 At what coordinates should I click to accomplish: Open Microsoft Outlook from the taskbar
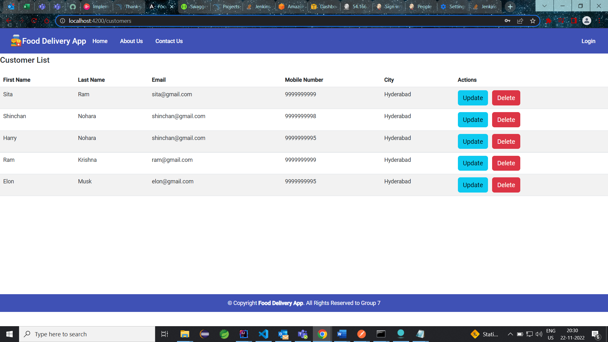[x=283, y=334]
